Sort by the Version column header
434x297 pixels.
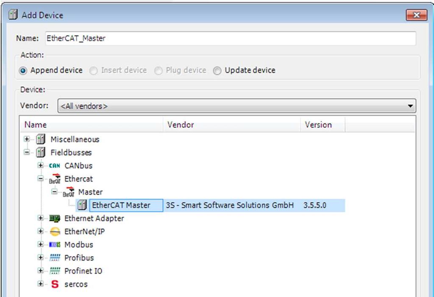[x=323, y=125]
